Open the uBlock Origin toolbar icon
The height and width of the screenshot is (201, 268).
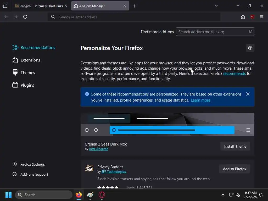tap(252, 17)
